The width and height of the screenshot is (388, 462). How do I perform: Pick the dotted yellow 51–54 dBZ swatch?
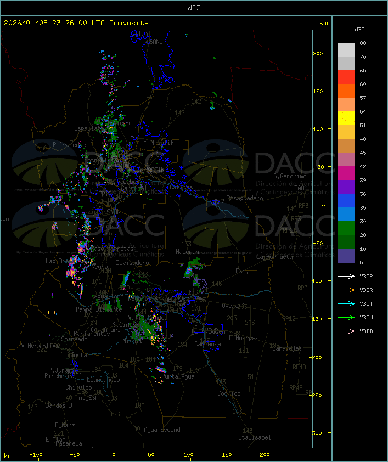click(346, 119)
